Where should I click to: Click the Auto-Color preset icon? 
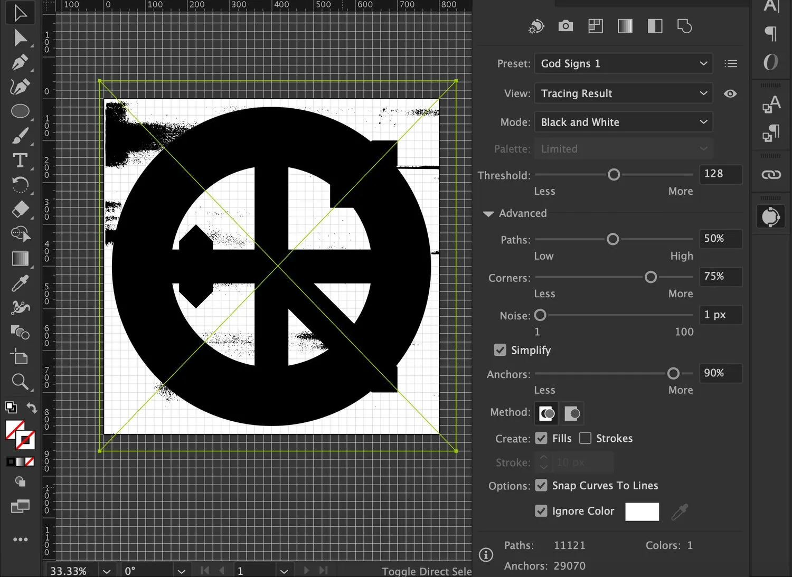536,26
